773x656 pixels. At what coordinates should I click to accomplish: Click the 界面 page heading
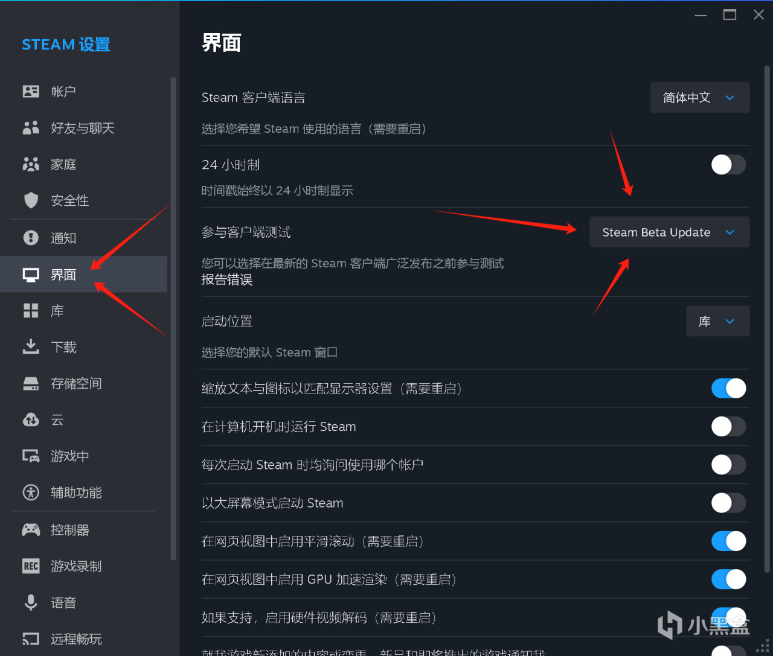coord(222,43)
